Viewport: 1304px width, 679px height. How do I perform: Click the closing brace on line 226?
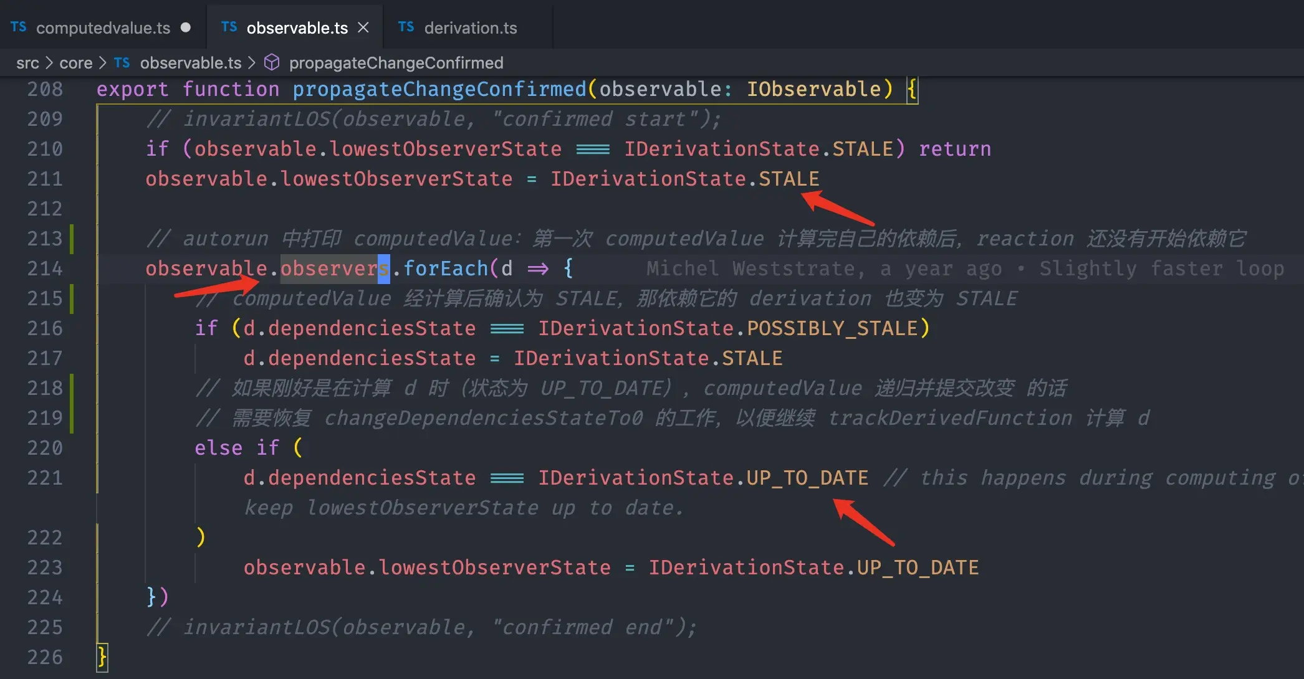(102, 657)
